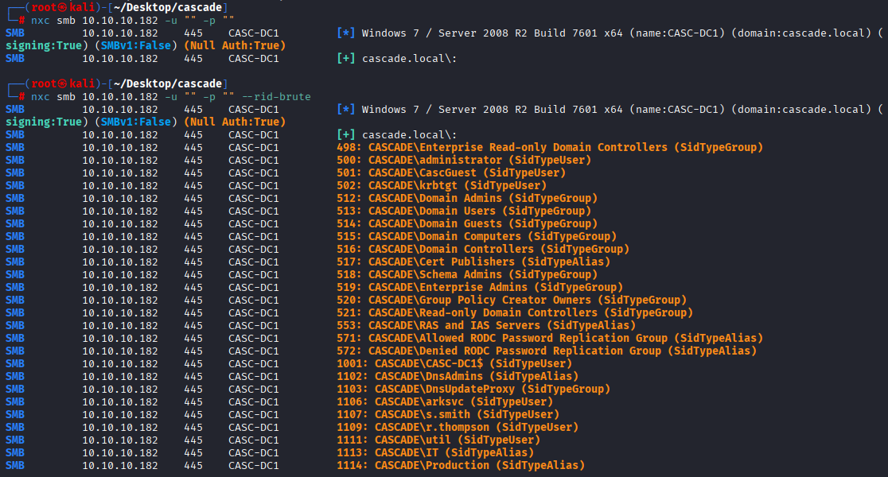Select RID 572 Denied RODC Password Replication Group
This screenshot has height=477, width=888.
point(547,351)
